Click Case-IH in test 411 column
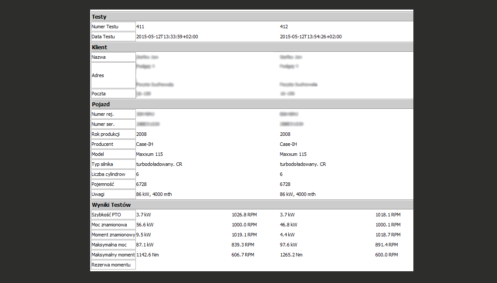Image resolution: width=497 pixels, height=283 pixels. coord(145,144)
